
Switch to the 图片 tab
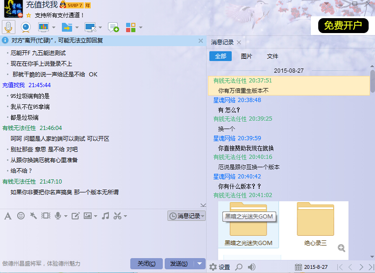pos(247,56)
